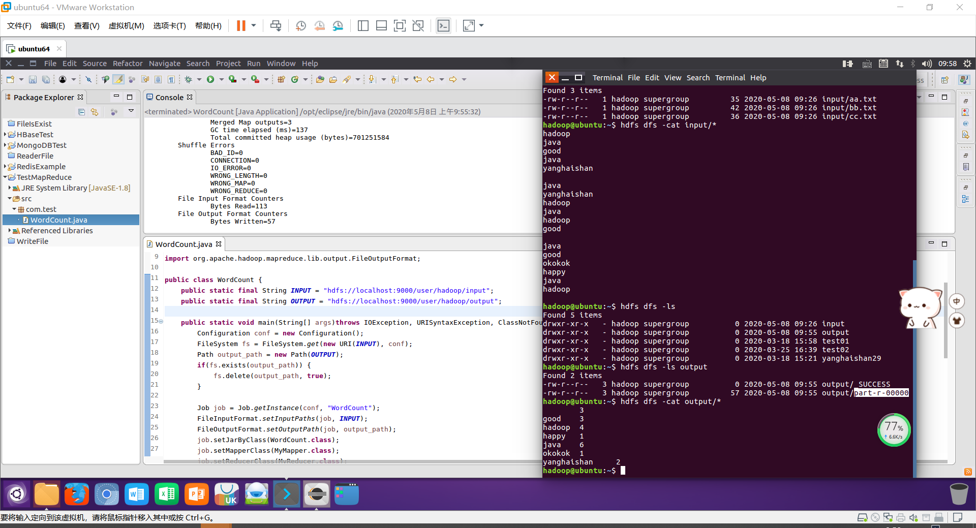Click the New file wizard icon in Eclipse toolbar
This screenshot has height=528, width=976.
pos(10,79)
